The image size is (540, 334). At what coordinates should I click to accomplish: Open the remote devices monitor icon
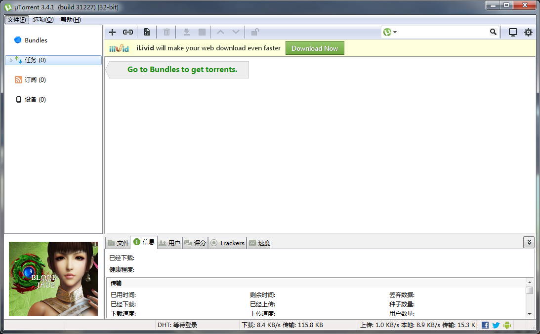point(513,32)
